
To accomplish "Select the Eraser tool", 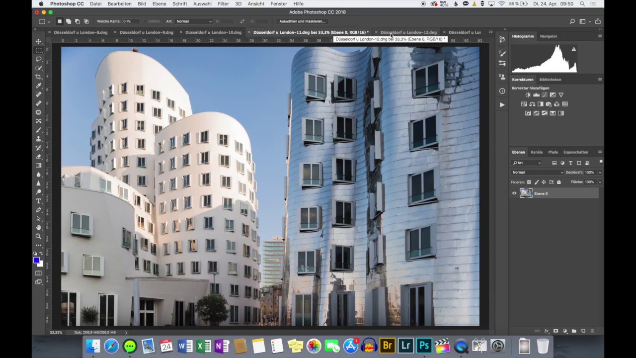I will coord(39,157).
